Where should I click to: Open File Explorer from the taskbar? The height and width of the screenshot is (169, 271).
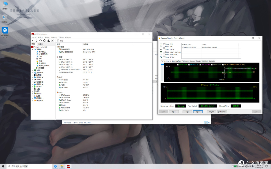[x=62, y=166]
